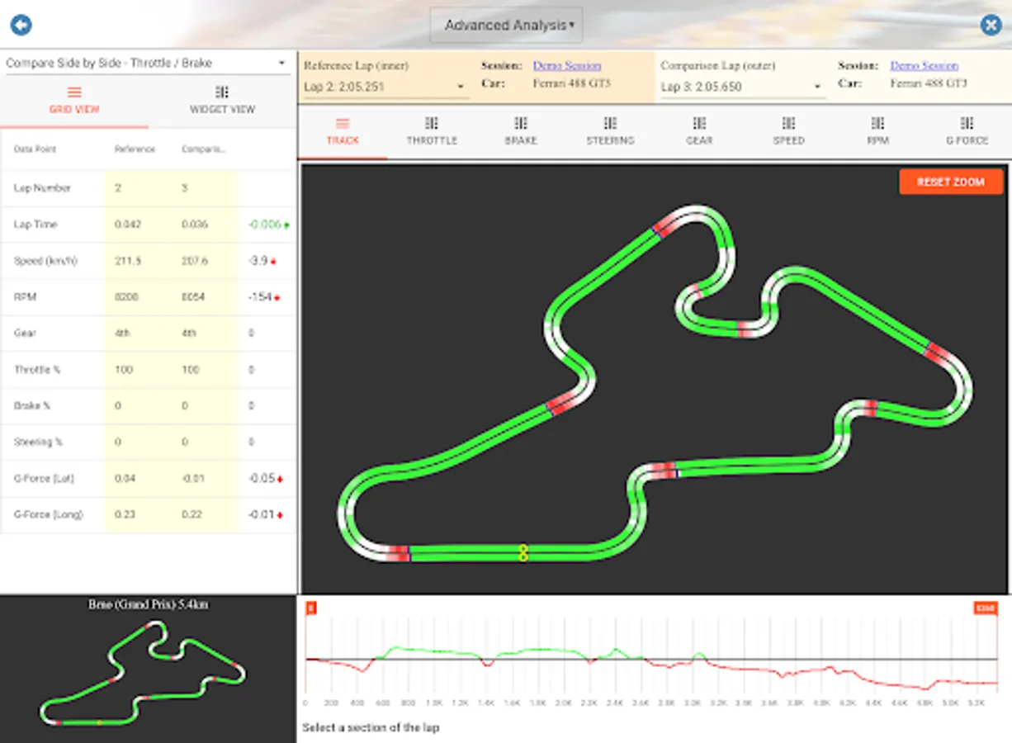The width and height of the screenshot is (1012, 743).
Task: Expand the Compare Side by Side dropdown
Action: 145,63
